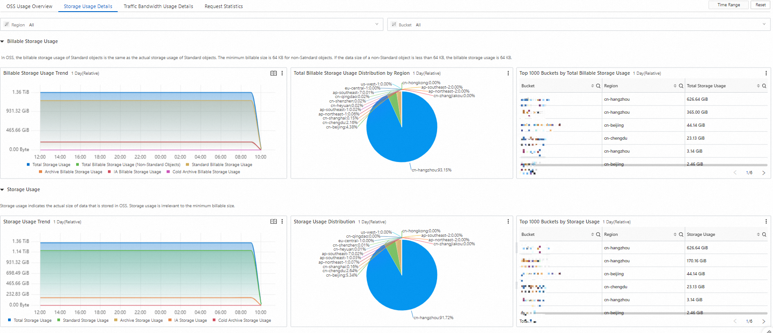The height and width of the screenshot is (333, 773).
Task: Toggle Archive Billable Storage Usage legend
Action: 70,172
